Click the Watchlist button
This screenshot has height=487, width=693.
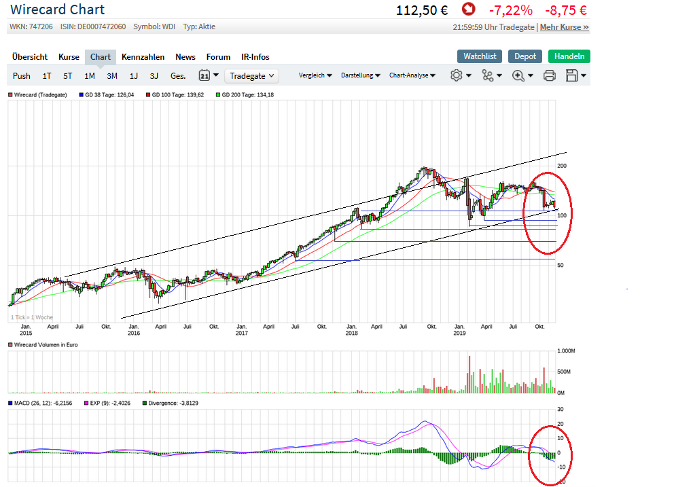pos(480,56)
